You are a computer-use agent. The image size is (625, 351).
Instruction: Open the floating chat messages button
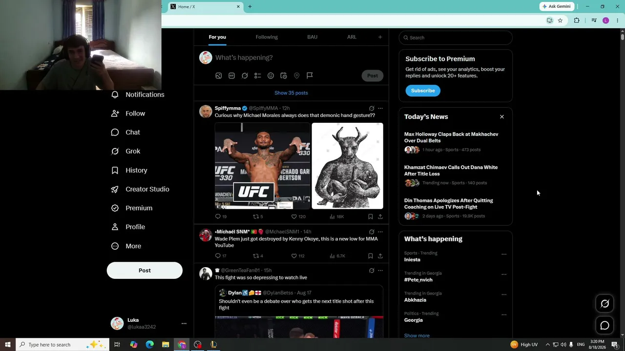point(604,325)
